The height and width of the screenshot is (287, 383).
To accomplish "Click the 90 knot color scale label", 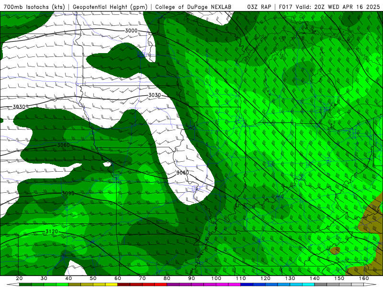I will point(191,278).
